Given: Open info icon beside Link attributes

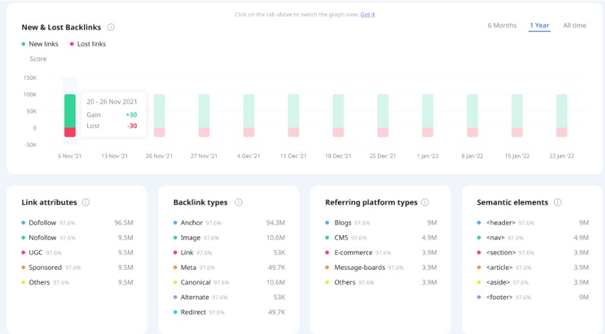Looking at the screenshot, I should click(x=86, y=203).
